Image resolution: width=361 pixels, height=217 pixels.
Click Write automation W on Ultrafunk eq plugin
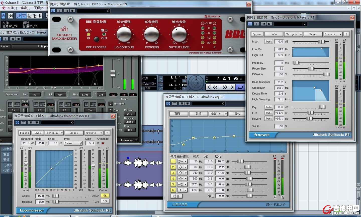[187, 103]
